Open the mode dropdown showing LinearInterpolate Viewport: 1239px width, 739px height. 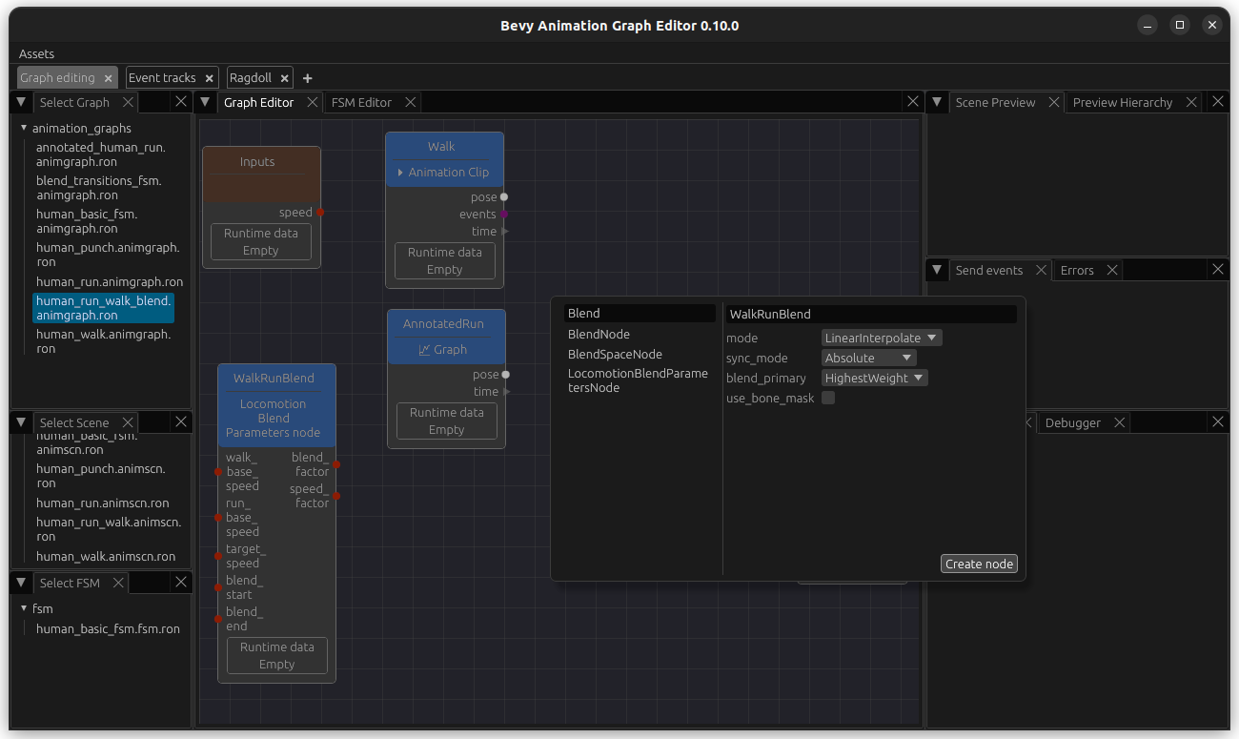tap(880, 337)
